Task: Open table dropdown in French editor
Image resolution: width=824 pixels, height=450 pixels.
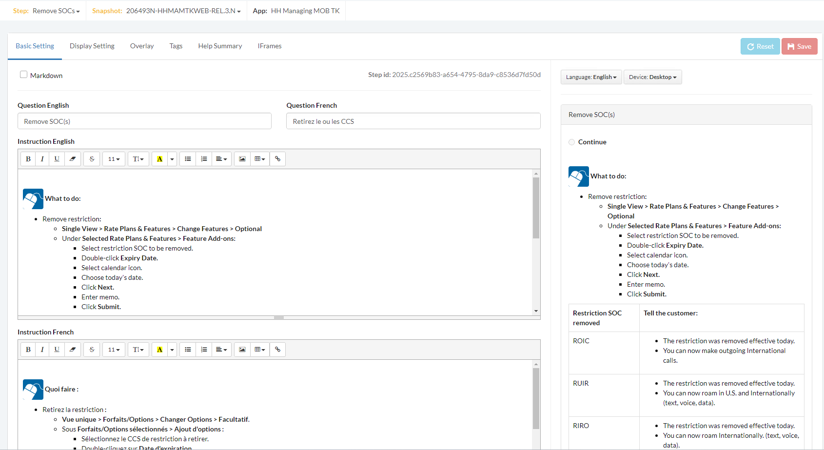Action: pyautogui.click(x=260, y=350)
